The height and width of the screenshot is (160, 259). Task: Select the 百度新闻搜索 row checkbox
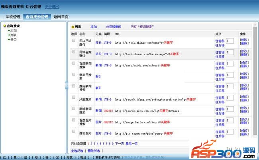[74, 63]
